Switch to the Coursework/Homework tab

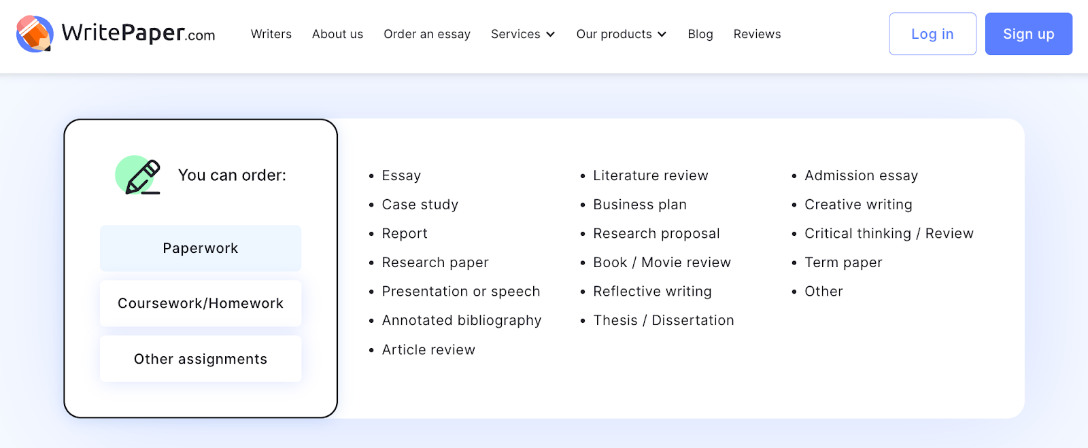(x=201, y=304)
